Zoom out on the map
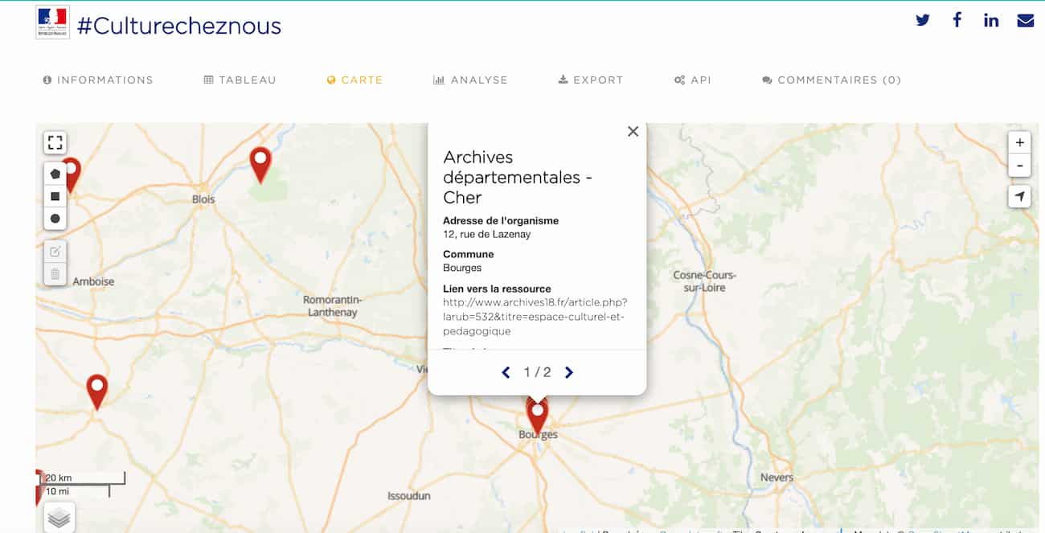 (x=1019, y=166)
